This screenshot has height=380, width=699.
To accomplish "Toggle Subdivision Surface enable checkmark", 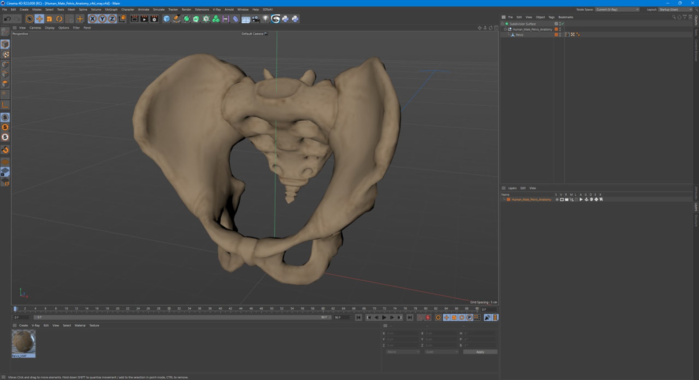I will 562,24.
